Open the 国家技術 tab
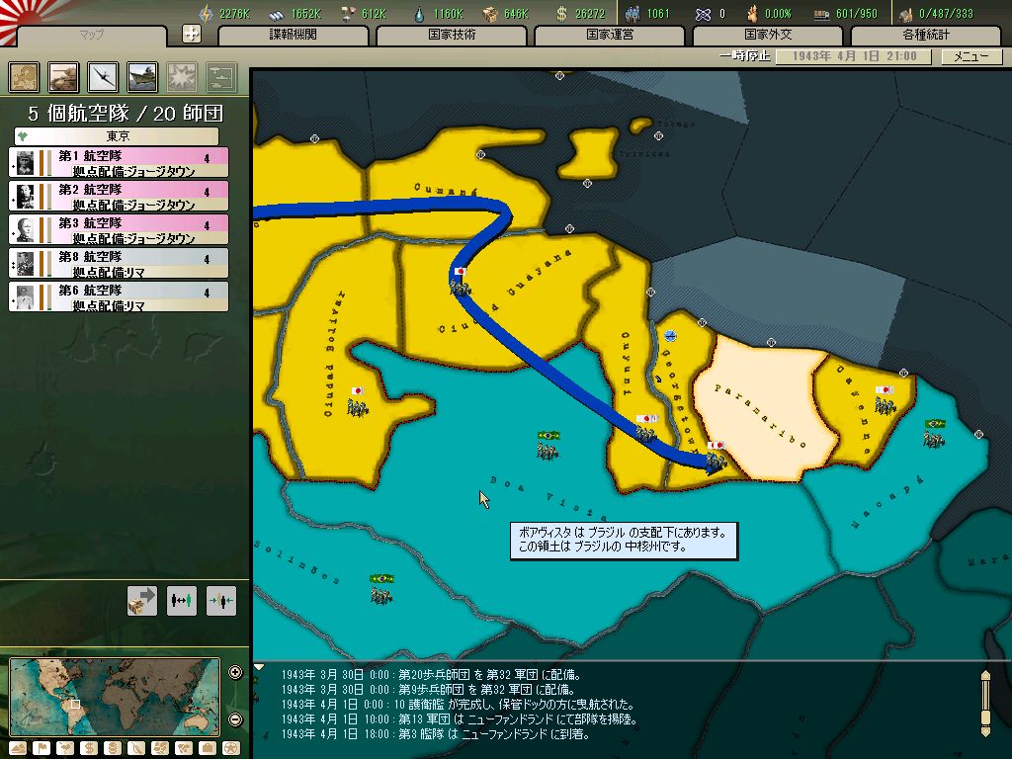The height and width of the screenshot is (759, 1012). click(x=451, y=35)
